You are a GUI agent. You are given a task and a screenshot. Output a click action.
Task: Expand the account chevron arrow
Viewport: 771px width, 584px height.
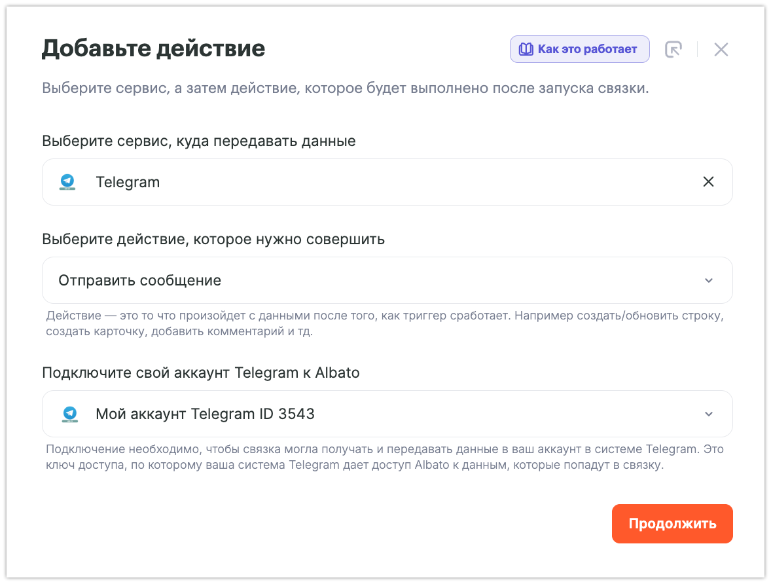click(x=708, y=414)
